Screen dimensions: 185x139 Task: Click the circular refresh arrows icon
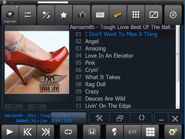point(141,118)
